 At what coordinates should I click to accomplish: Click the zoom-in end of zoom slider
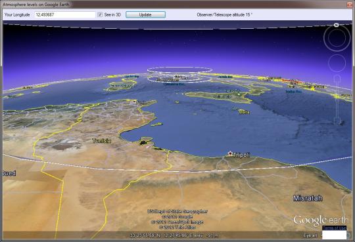pos(337,79)
